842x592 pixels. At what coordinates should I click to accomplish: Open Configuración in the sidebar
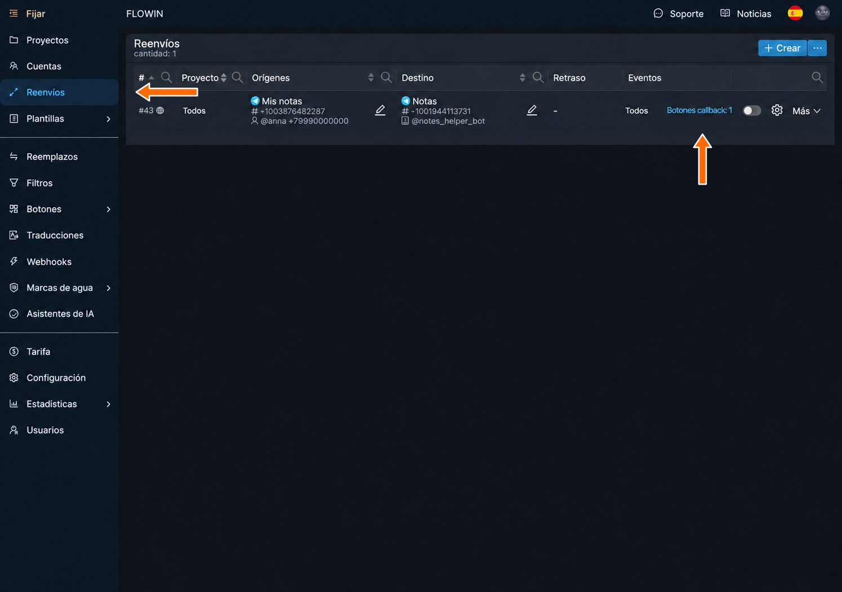pos(59,378)
